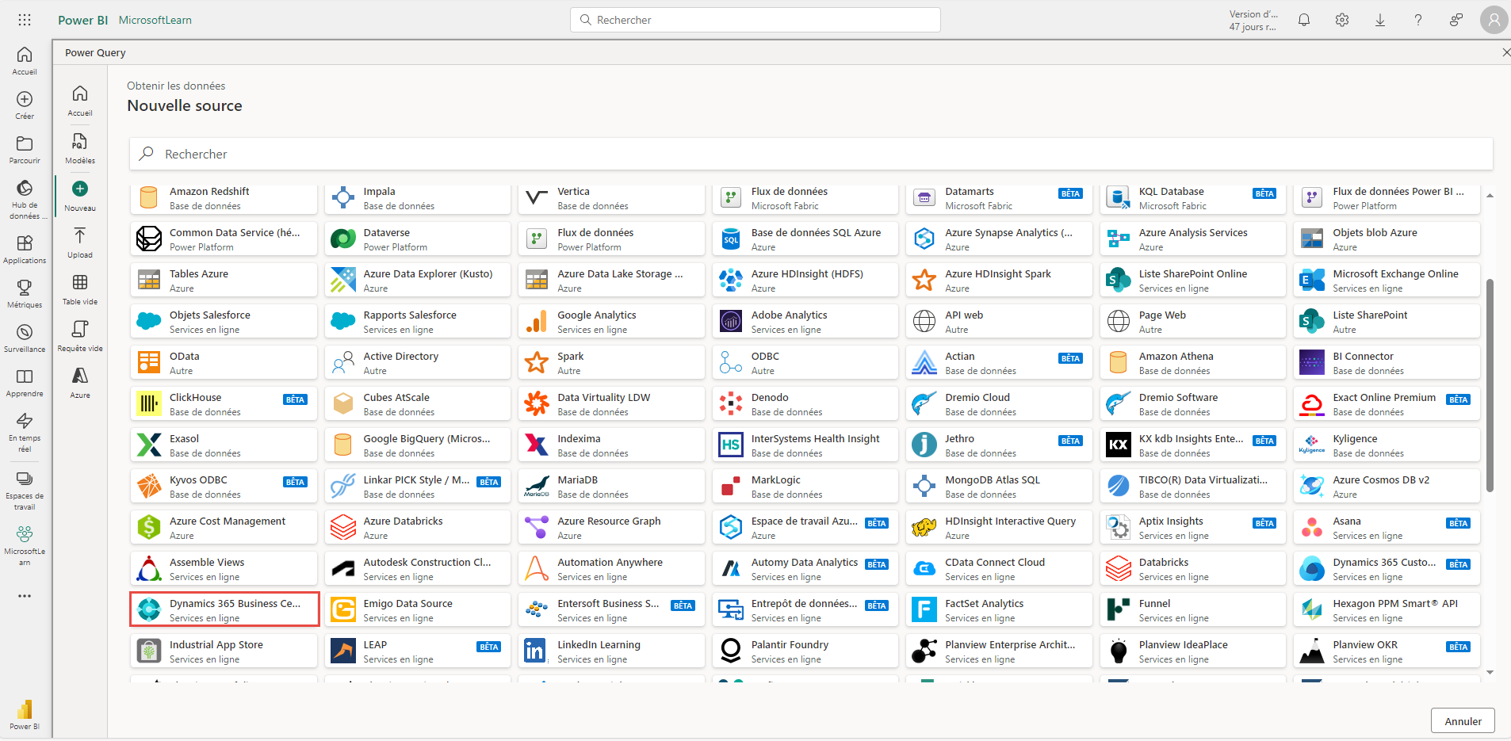Select the FactSet Analytics connector

(x=1000, y=609)
